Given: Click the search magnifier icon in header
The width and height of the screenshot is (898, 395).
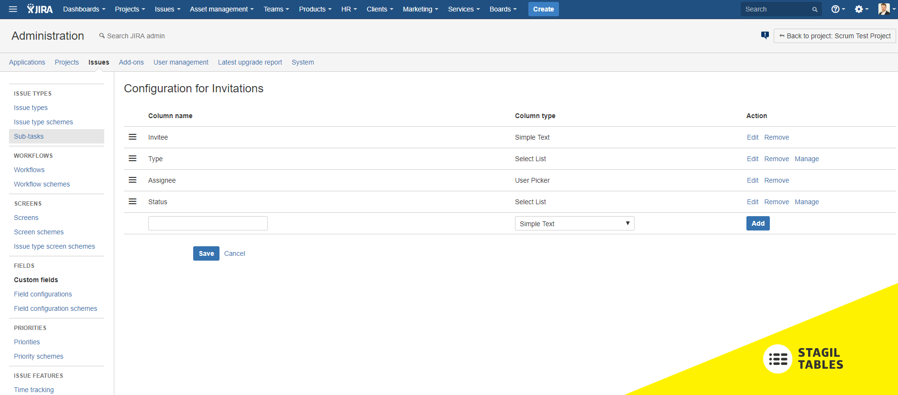Looking at the screenshot, I should (815, 10).
